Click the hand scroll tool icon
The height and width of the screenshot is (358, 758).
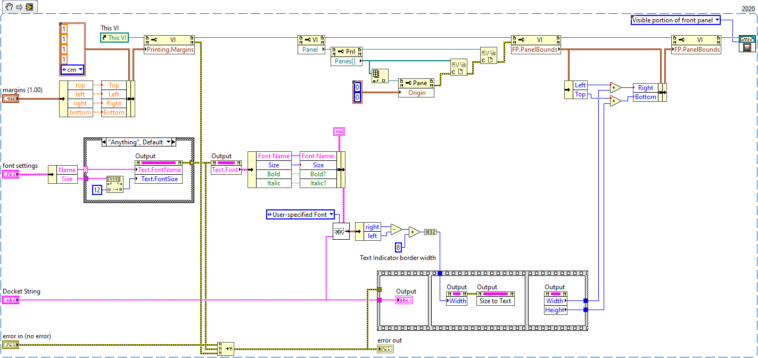pyautogui.click(x=8, y=7)
